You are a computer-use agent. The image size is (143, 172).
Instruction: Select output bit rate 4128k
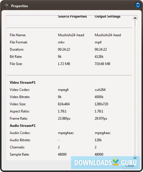[99, 57]
